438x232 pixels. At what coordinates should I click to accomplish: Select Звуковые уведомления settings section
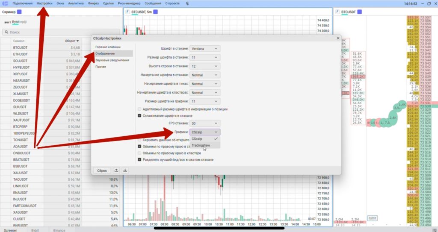[x=113, y=60]
